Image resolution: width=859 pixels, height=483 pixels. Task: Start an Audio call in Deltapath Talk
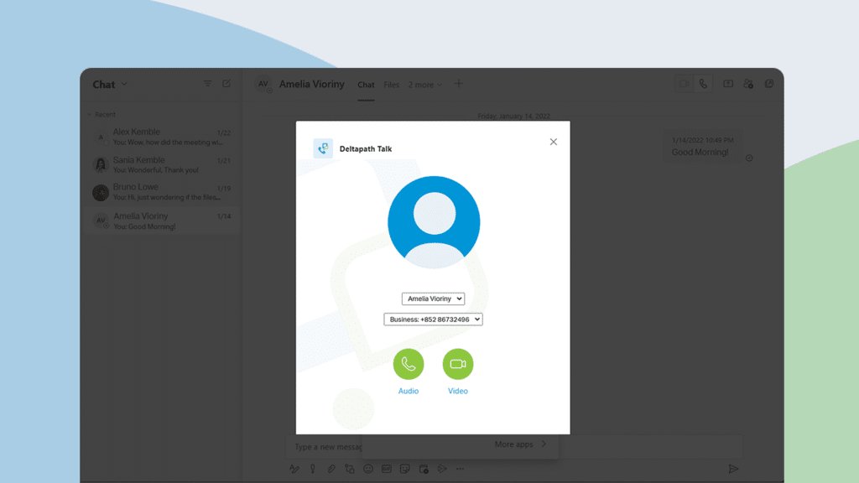409,364
